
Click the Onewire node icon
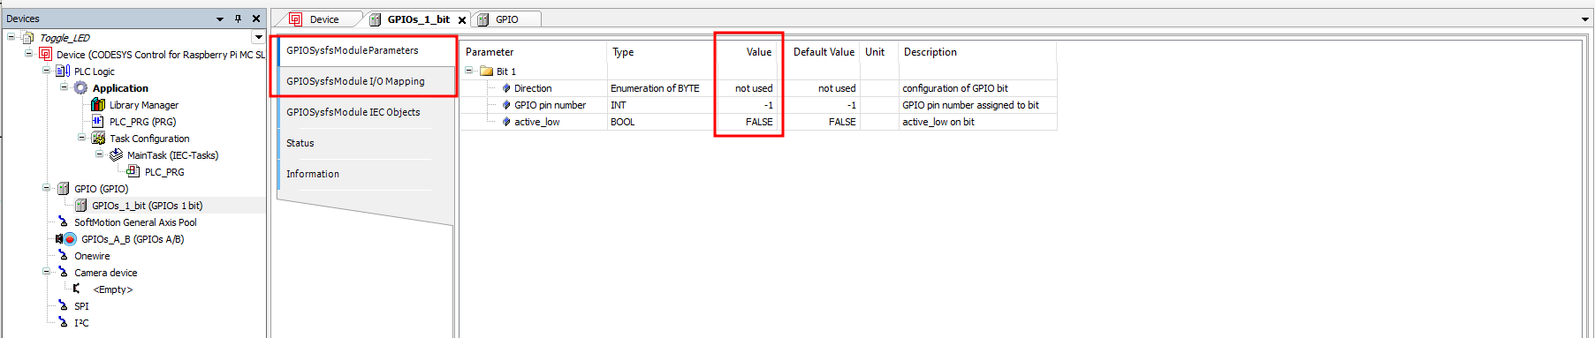click(63, 256)
